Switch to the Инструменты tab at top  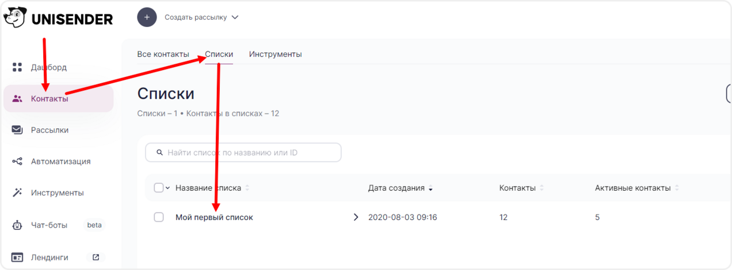coord(275,54)
